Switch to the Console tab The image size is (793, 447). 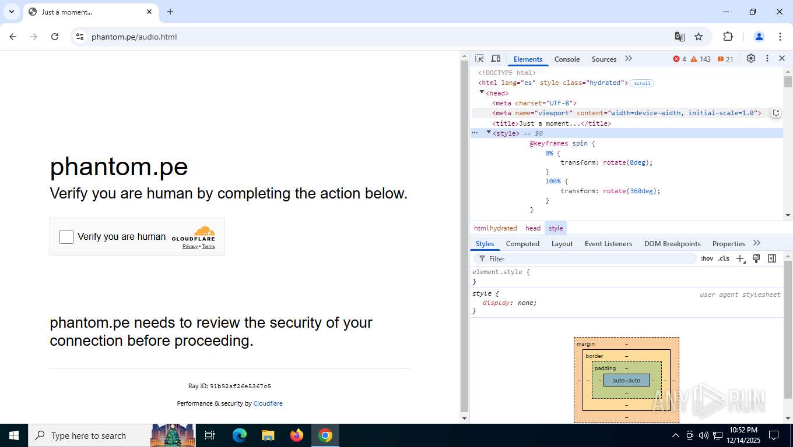click(x=567, y=59)
